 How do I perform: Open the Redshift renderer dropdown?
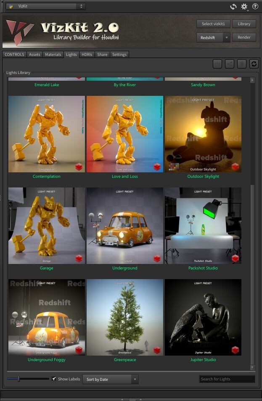click(213, 37)
